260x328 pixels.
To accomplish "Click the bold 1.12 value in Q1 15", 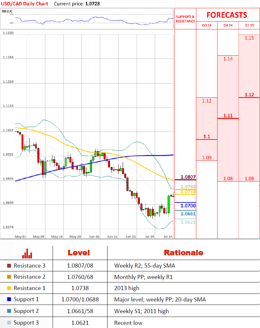I will 249,95.
